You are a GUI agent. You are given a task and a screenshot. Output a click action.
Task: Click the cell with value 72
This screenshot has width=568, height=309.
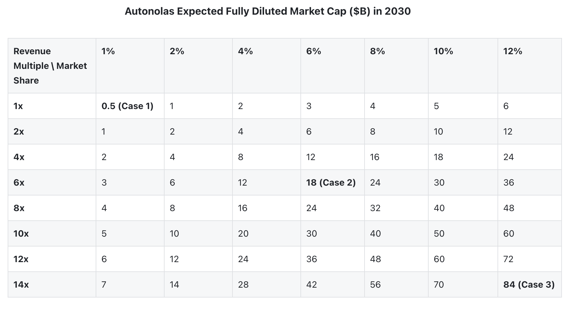(508, 259)
